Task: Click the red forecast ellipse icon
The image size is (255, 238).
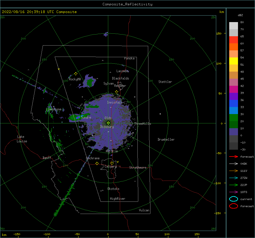Action: (233, 206)
